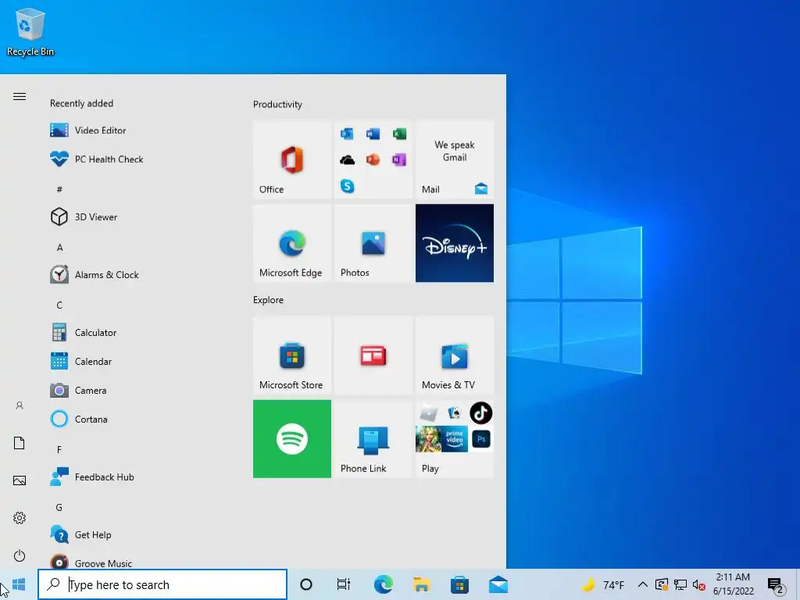This screenshot has height=600, width=800.
Task: Open Photoshop icon in Play folder
Action: pyautogui.click(x=480, y=439)
